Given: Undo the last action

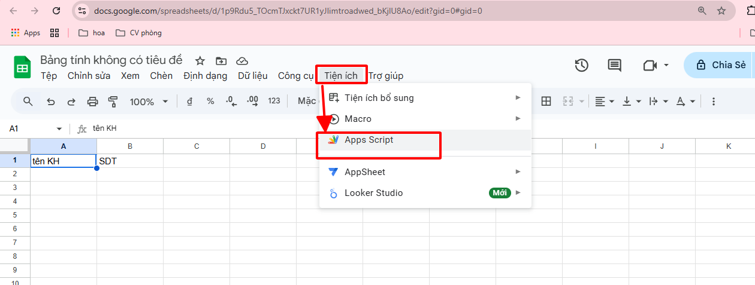Looking at the screenshot, I should pyautogui.click(x=51, y=102).
